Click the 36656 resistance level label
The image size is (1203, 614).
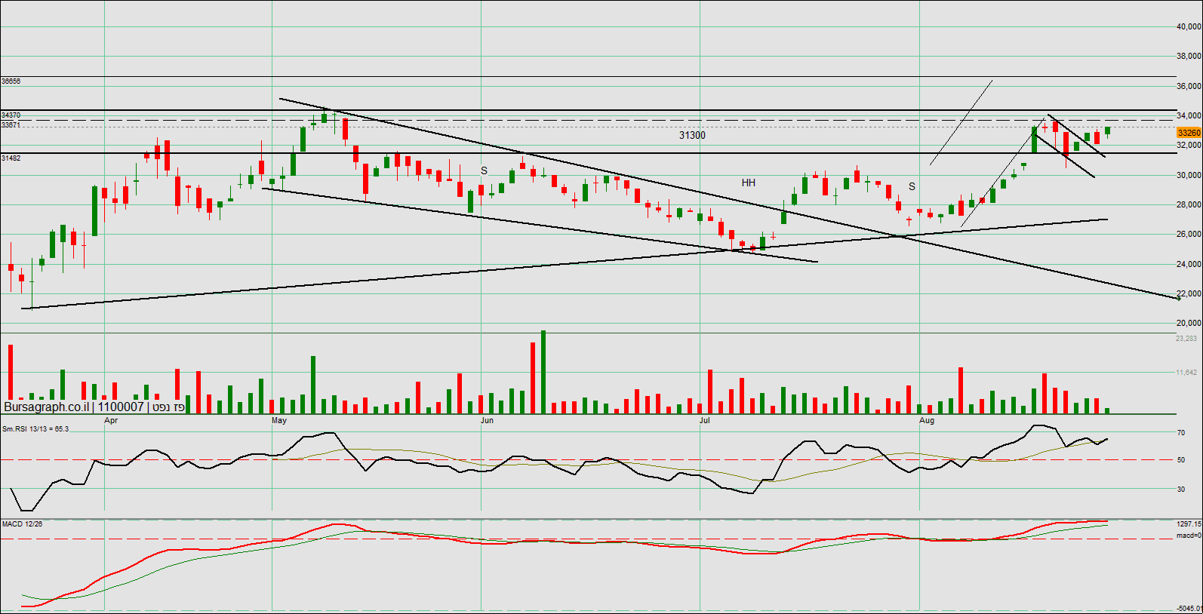point(11,81)
